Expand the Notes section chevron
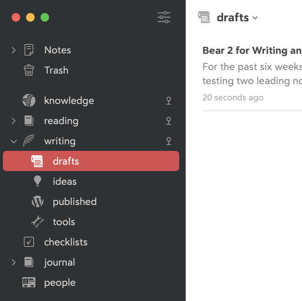This screenshot has width=302, height=301. click(x=13, y=50)
